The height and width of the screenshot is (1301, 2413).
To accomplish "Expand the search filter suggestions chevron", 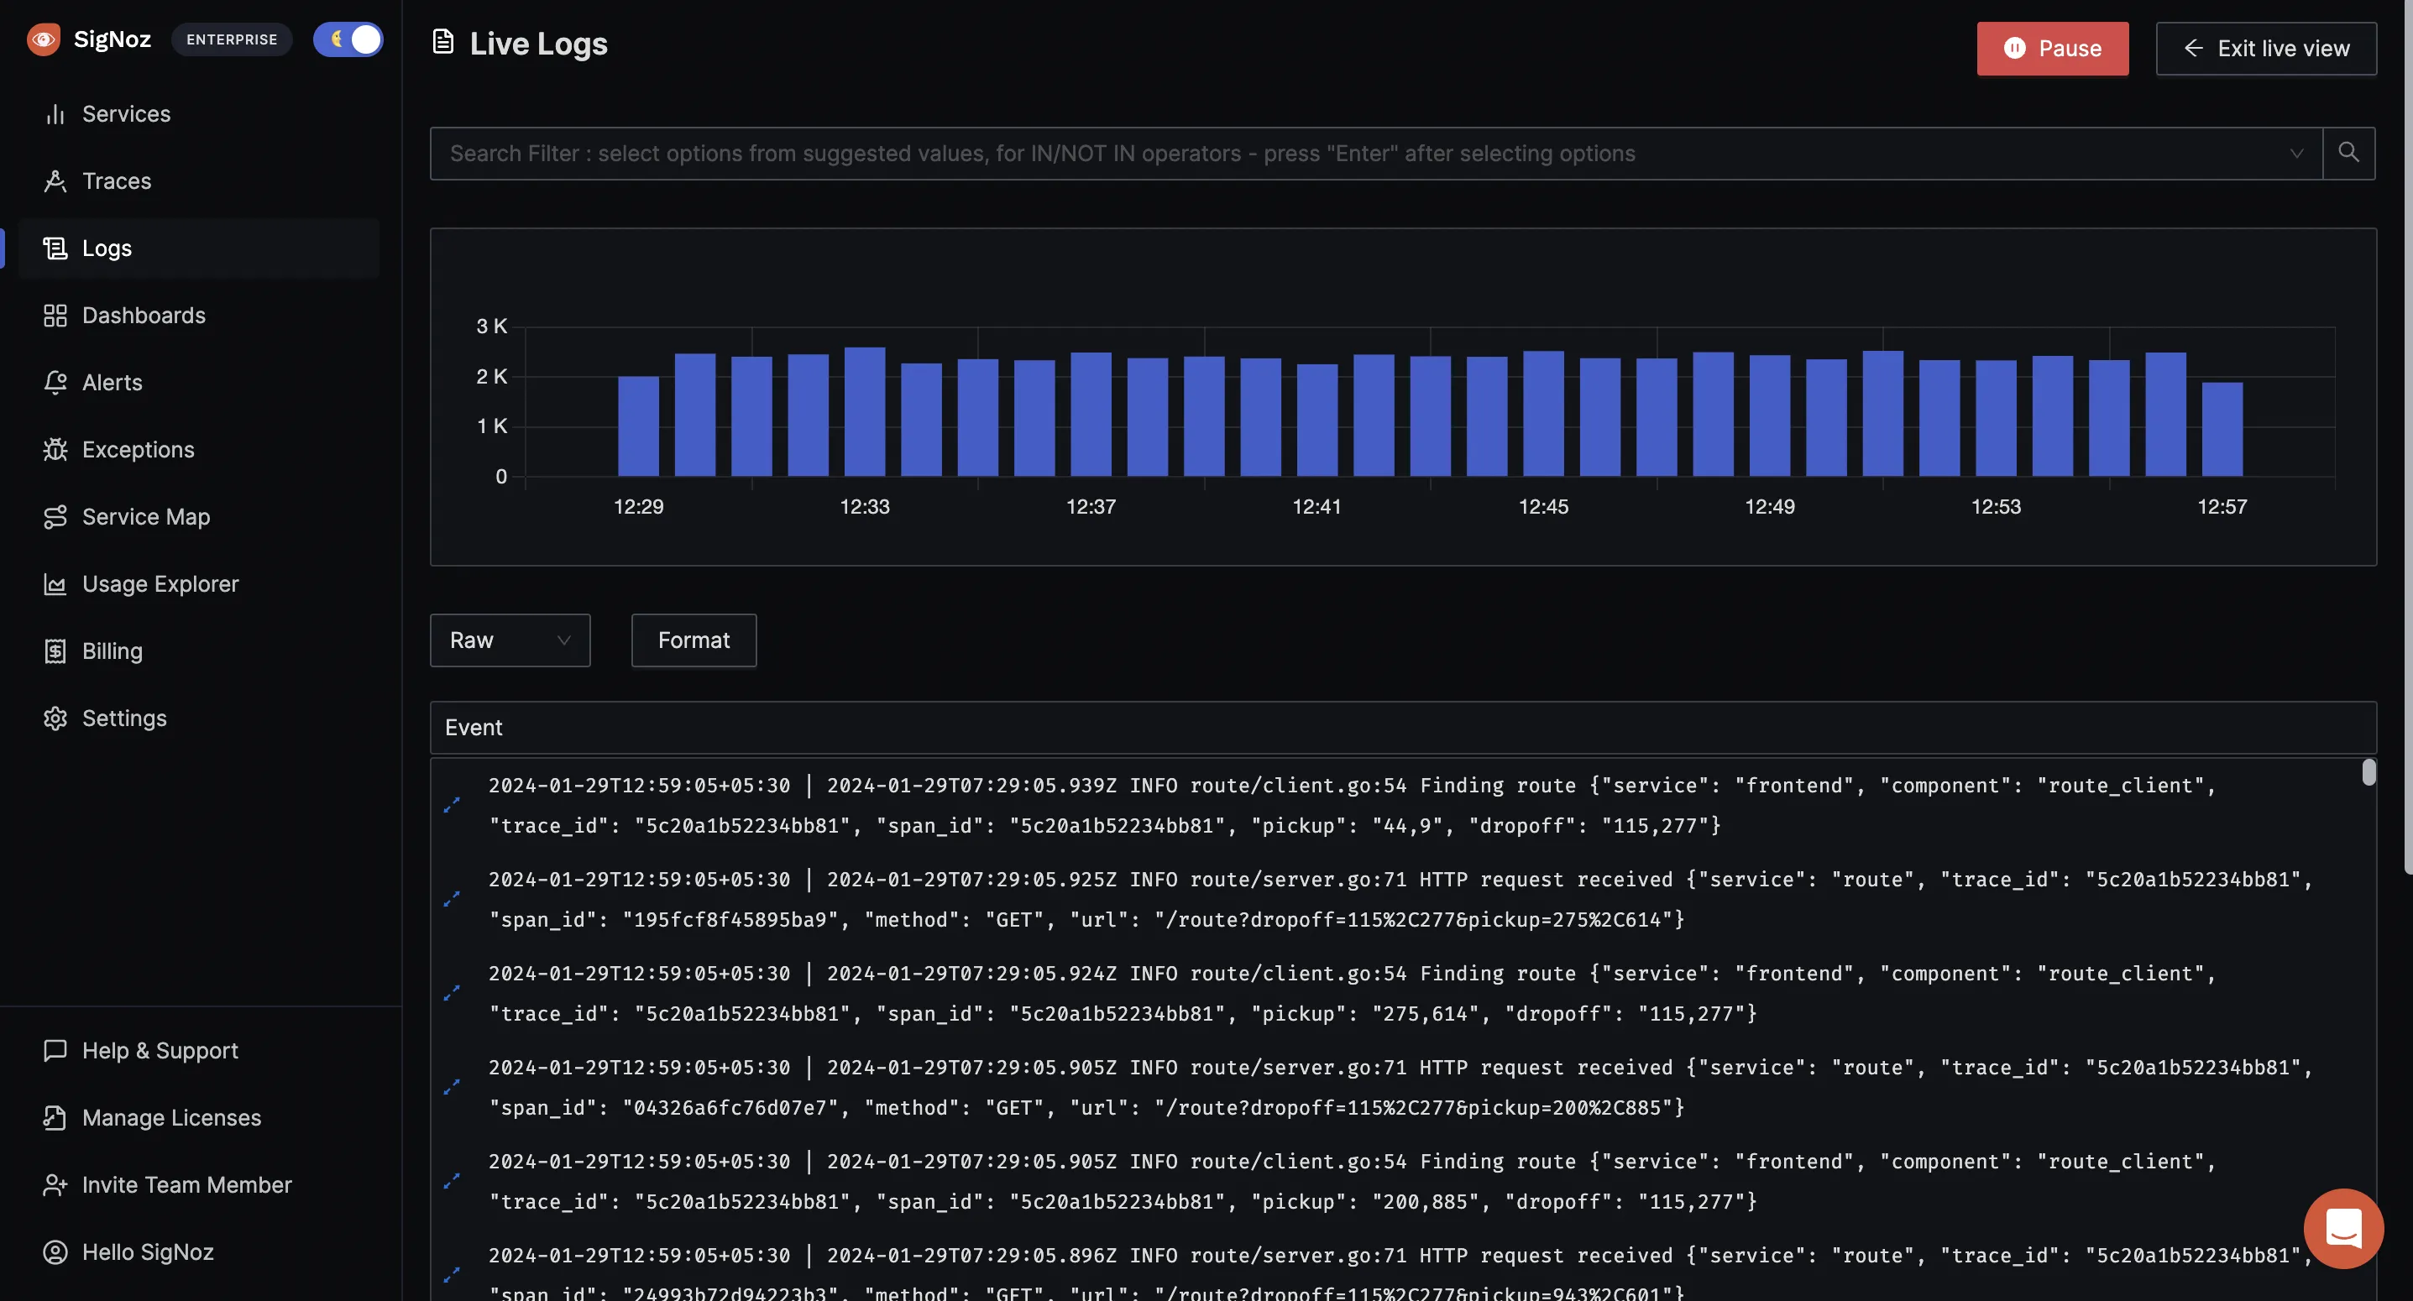I will pos(2297,153).
